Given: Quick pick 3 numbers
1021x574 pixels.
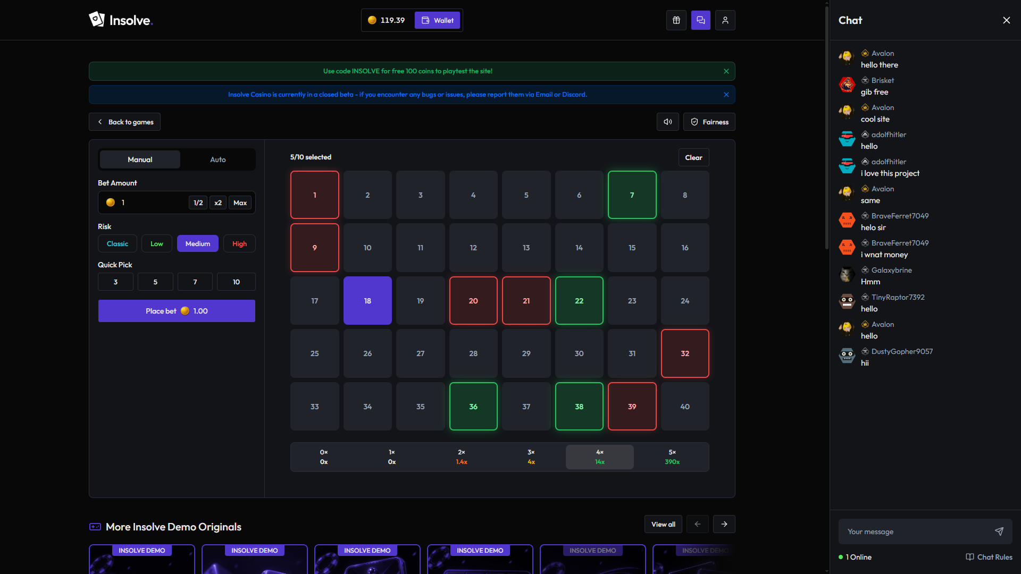Looking at the screenshot, I should coord(115,282).
